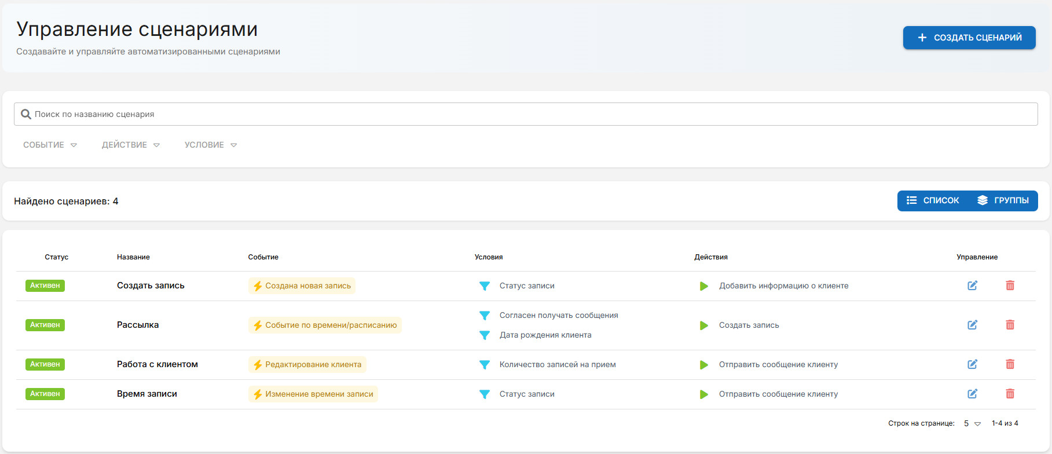
Task: Delete the Создать запись scenario
Action: click(1010, 285)
